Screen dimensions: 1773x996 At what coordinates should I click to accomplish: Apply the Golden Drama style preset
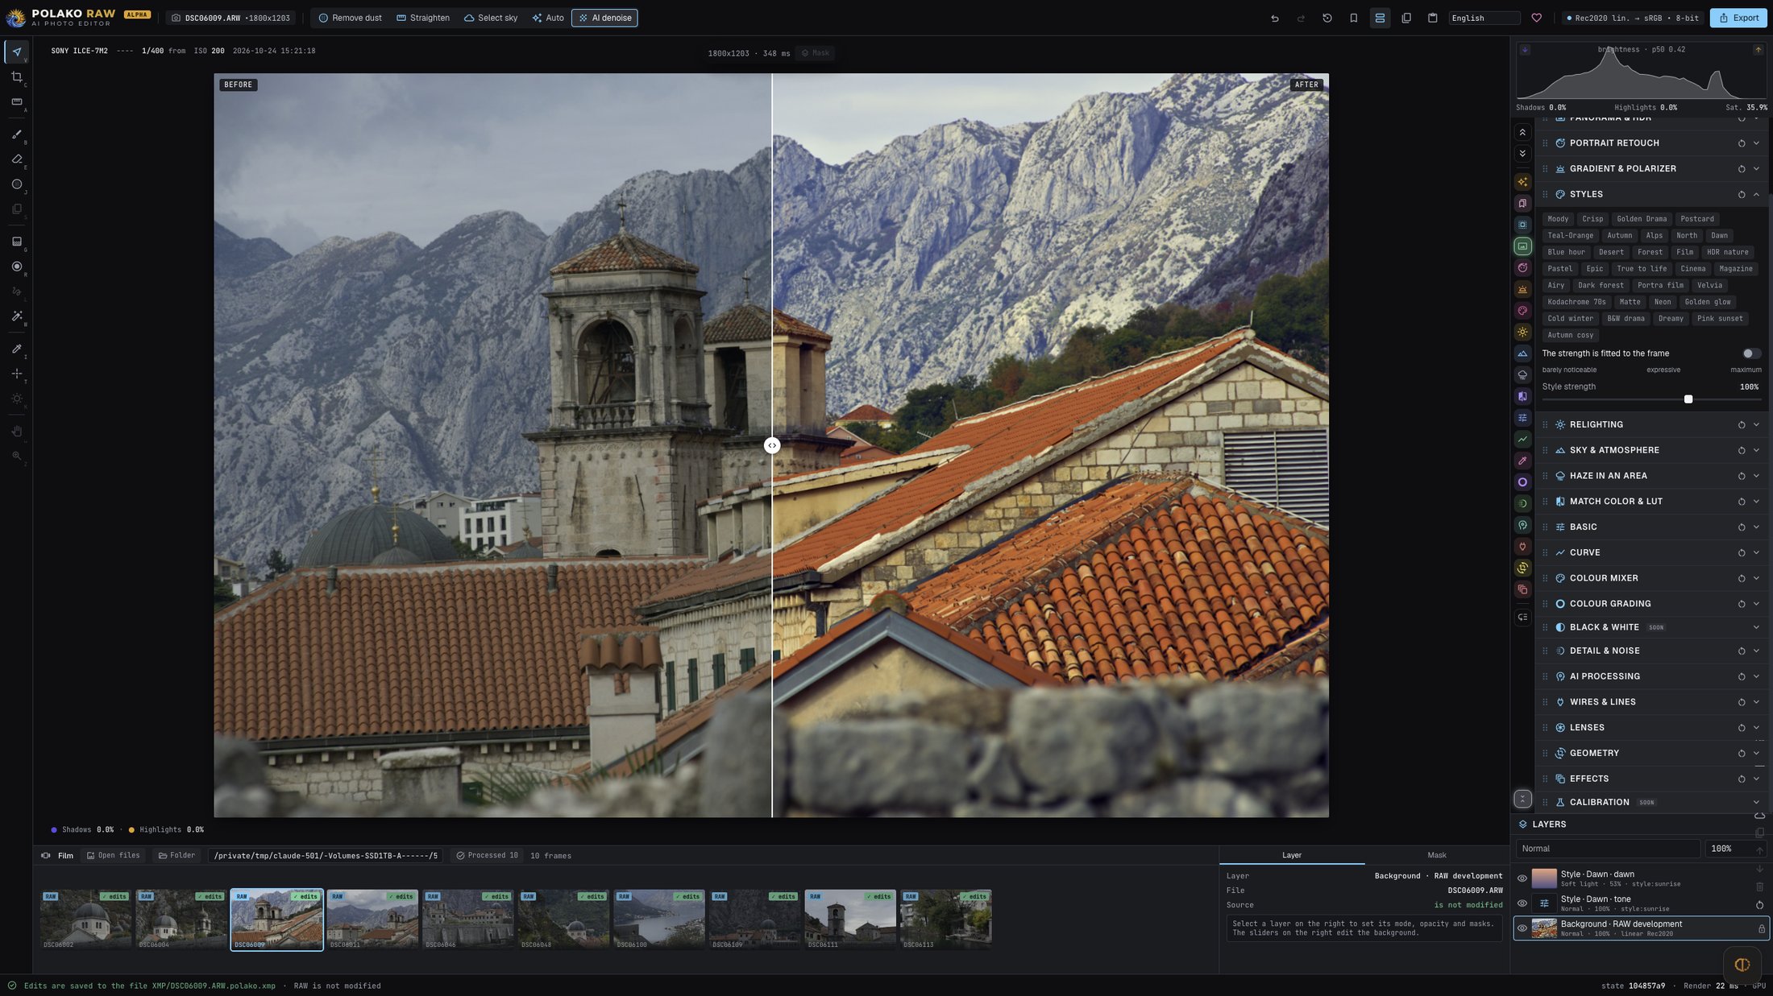pos(1641,219)
